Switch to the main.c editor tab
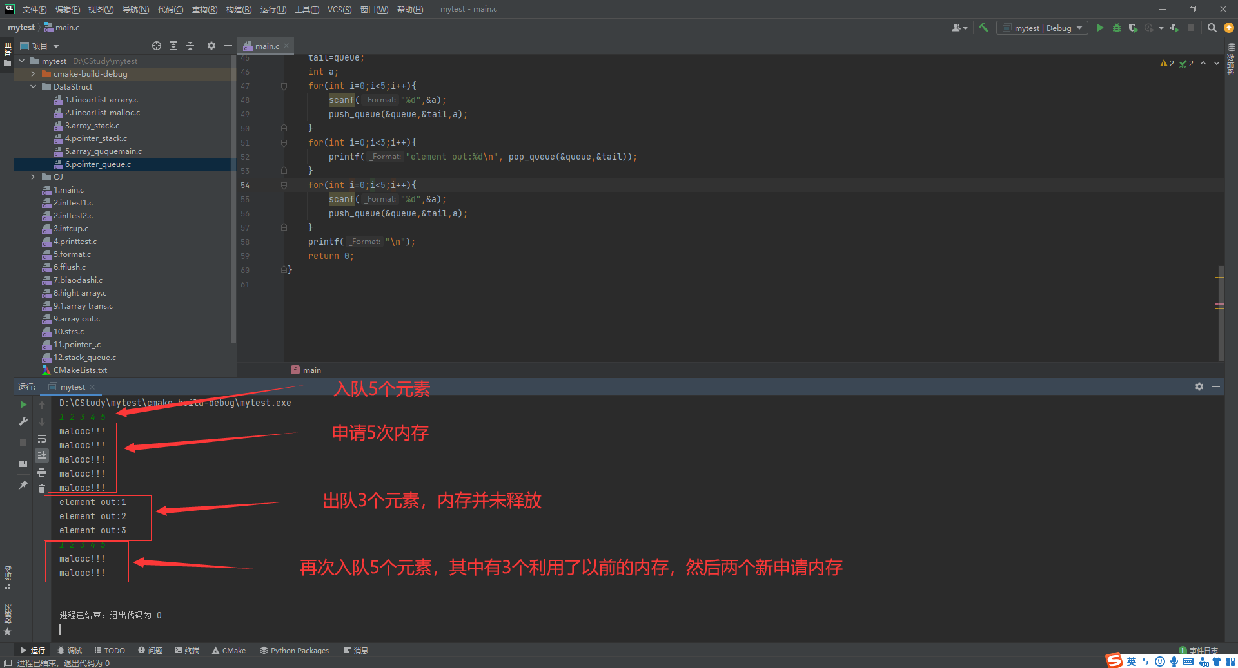This screenshot has width=1238, height=668. [267, 46]
